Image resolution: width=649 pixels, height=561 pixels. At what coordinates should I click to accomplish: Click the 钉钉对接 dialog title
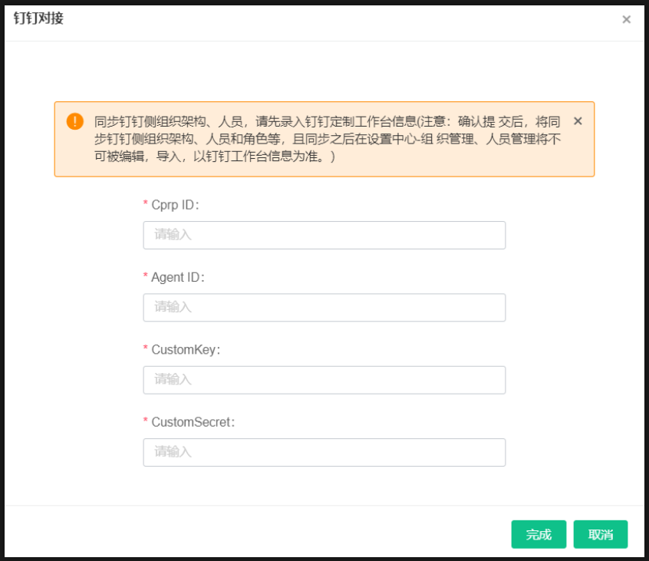point(38,18)
